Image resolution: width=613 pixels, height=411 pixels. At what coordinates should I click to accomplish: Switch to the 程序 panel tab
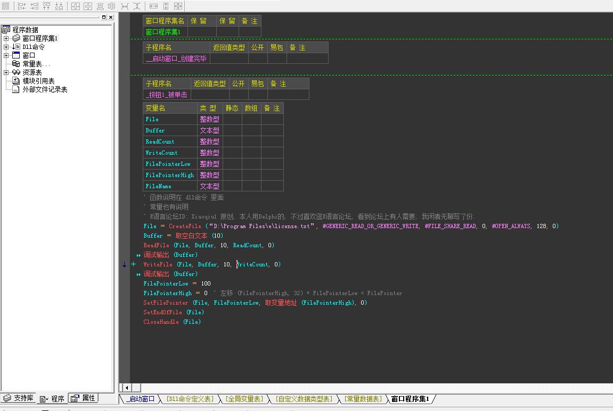[x=52, y=399]
